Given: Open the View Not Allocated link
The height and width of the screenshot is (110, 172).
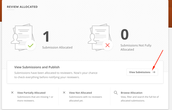Looking at the screenshot, I should coord(80,93).
